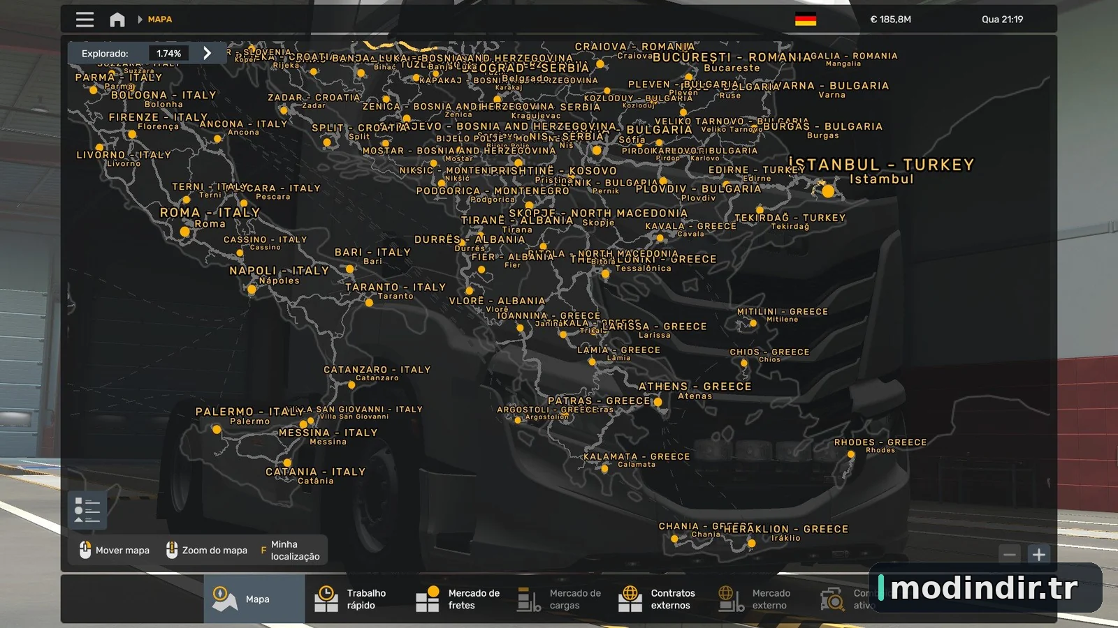Click the TEKIRDAĞ - TURKEY label

[x=790, y=218]
